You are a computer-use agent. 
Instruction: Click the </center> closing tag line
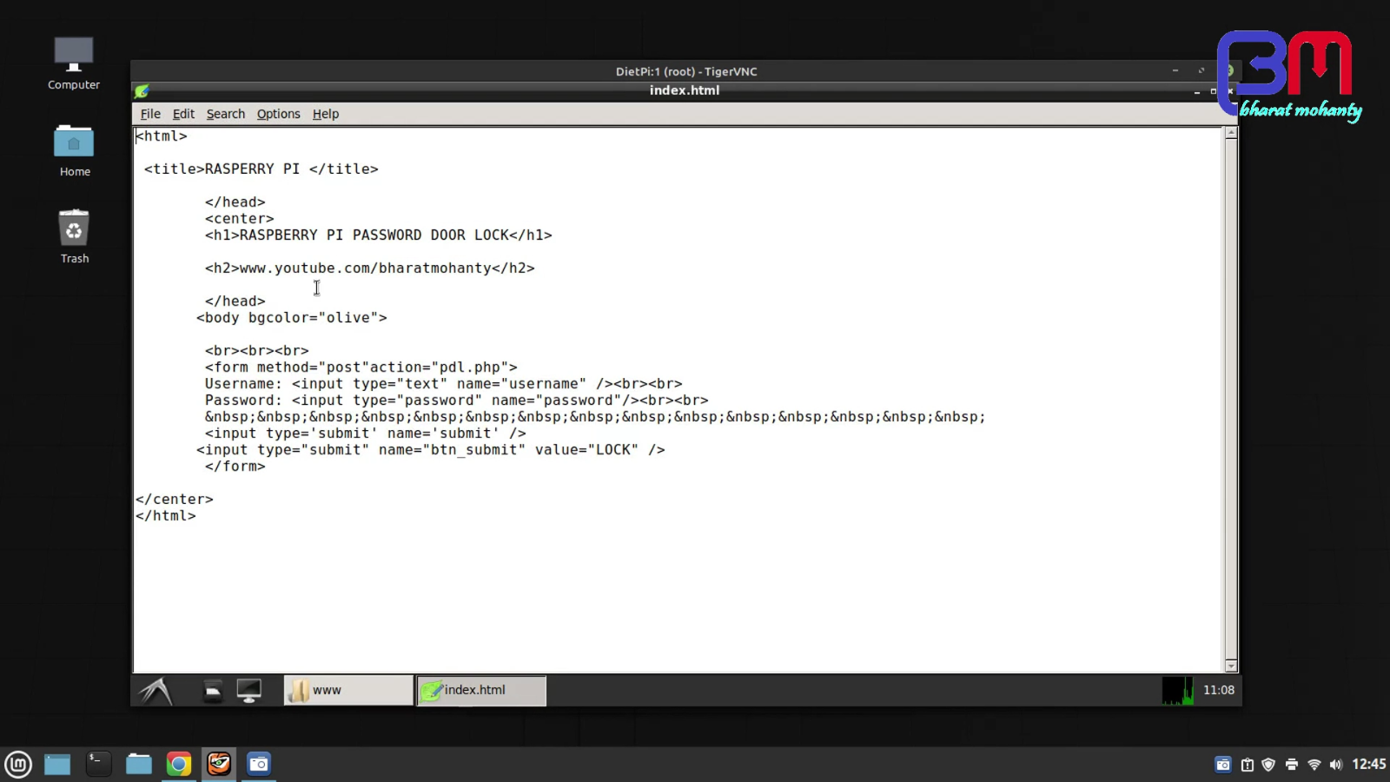[175, 500]
